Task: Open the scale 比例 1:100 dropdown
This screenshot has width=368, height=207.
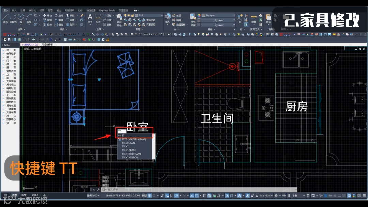Action: point(93,195)
